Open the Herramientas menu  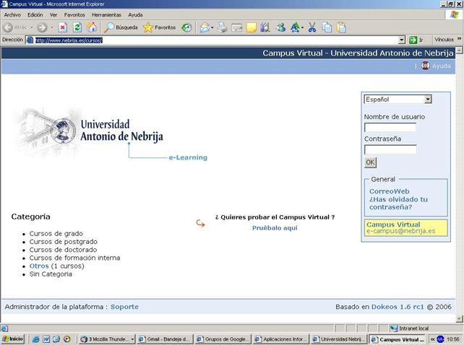pos(106,14)
